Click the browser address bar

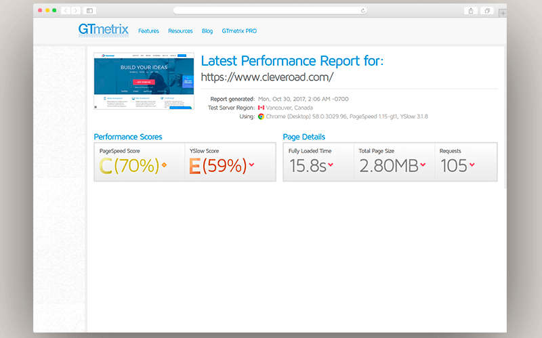tap(270, 11)
